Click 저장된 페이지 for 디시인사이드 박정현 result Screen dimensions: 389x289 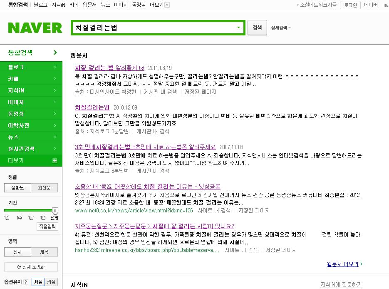click(201, 92)
